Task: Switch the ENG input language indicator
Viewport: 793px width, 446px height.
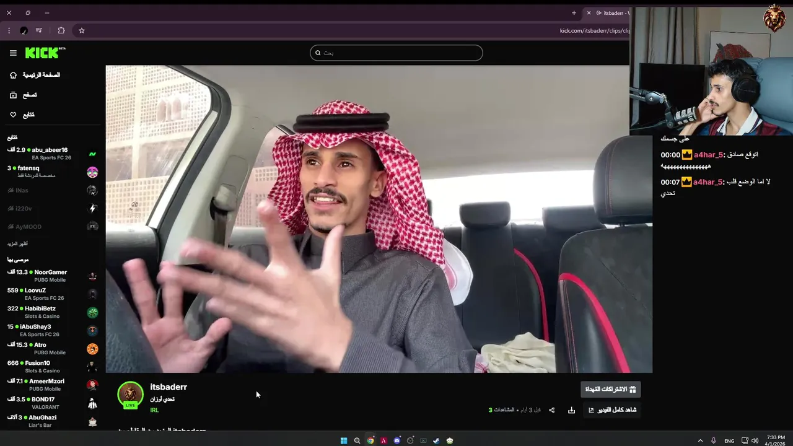Action: 729,440
